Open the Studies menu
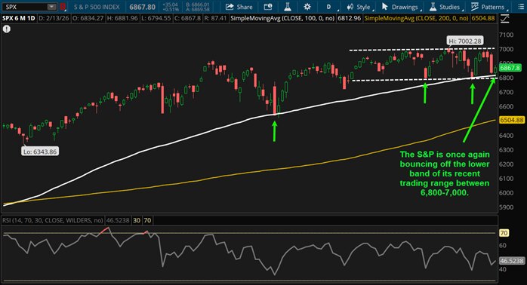Viewport: 527px width, 285px height. 445,7
